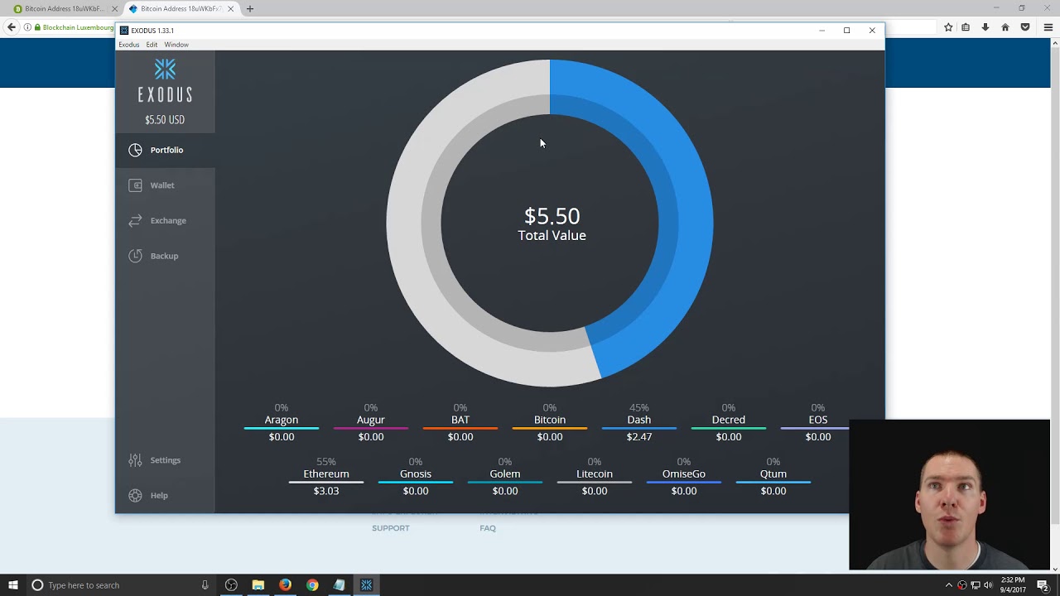
Task: Select the Aragon asset entry
Action: [x=282, y=422]
